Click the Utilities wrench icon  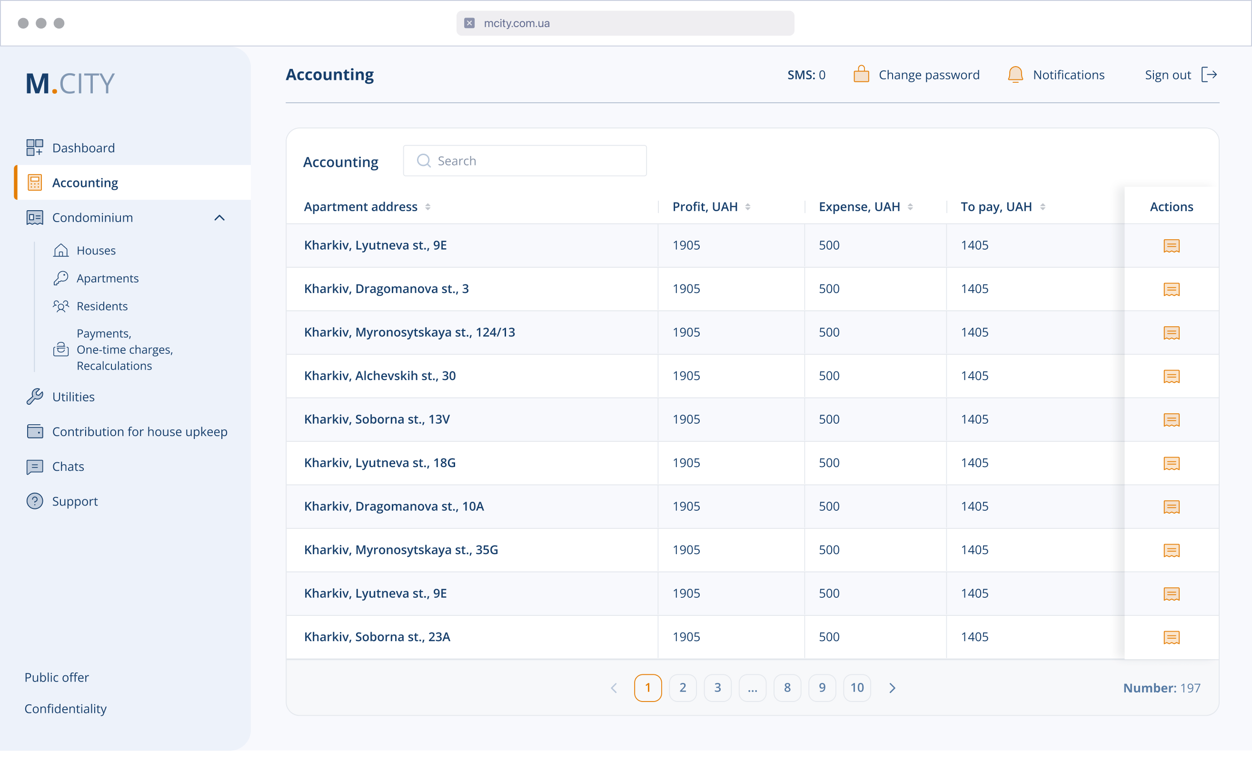point(35,397)
